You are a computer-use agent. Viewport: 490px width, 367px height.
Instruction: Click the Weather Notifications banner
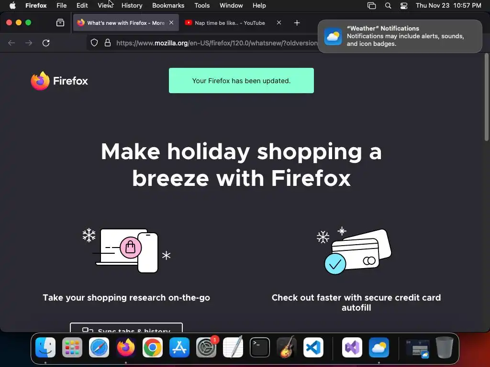[x=400, y=36]
